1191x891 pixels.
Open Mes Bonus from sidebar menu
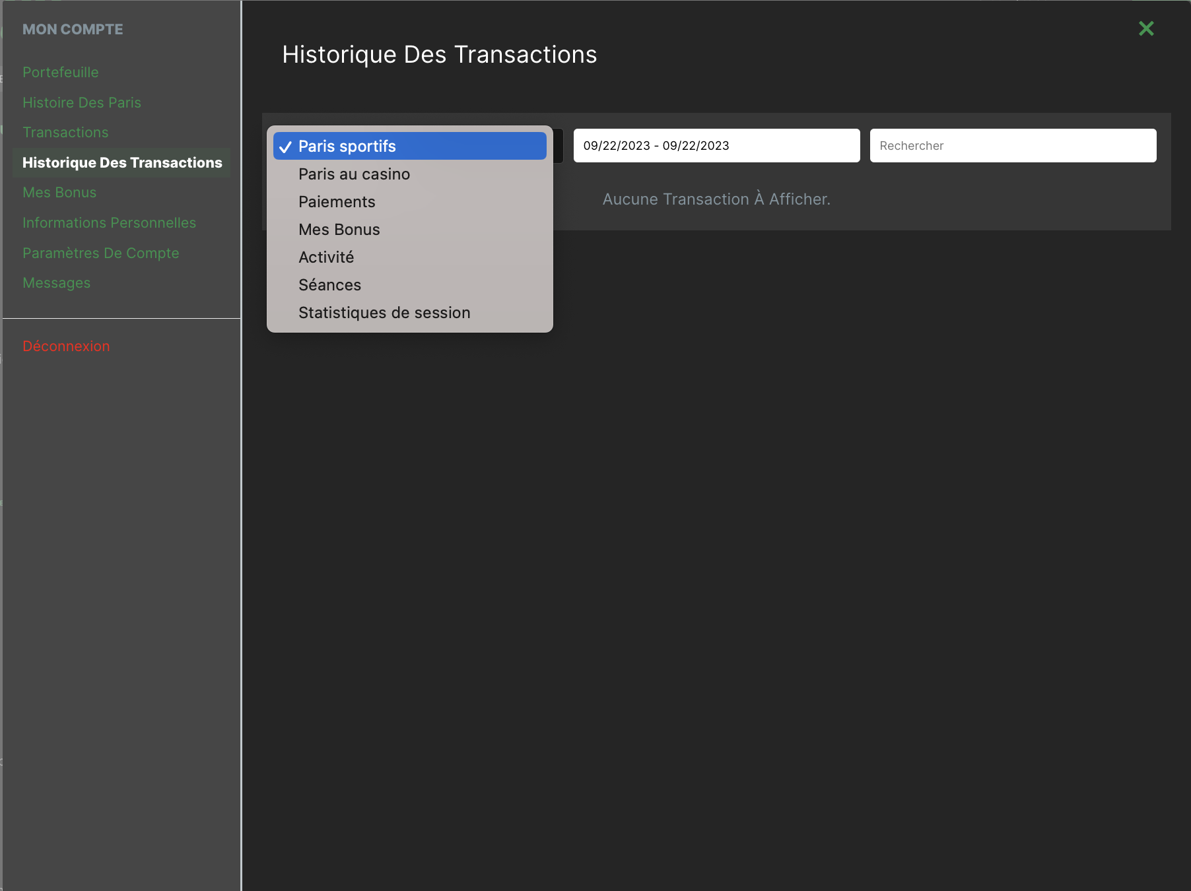pyautogui.click(x=59, y=193)
